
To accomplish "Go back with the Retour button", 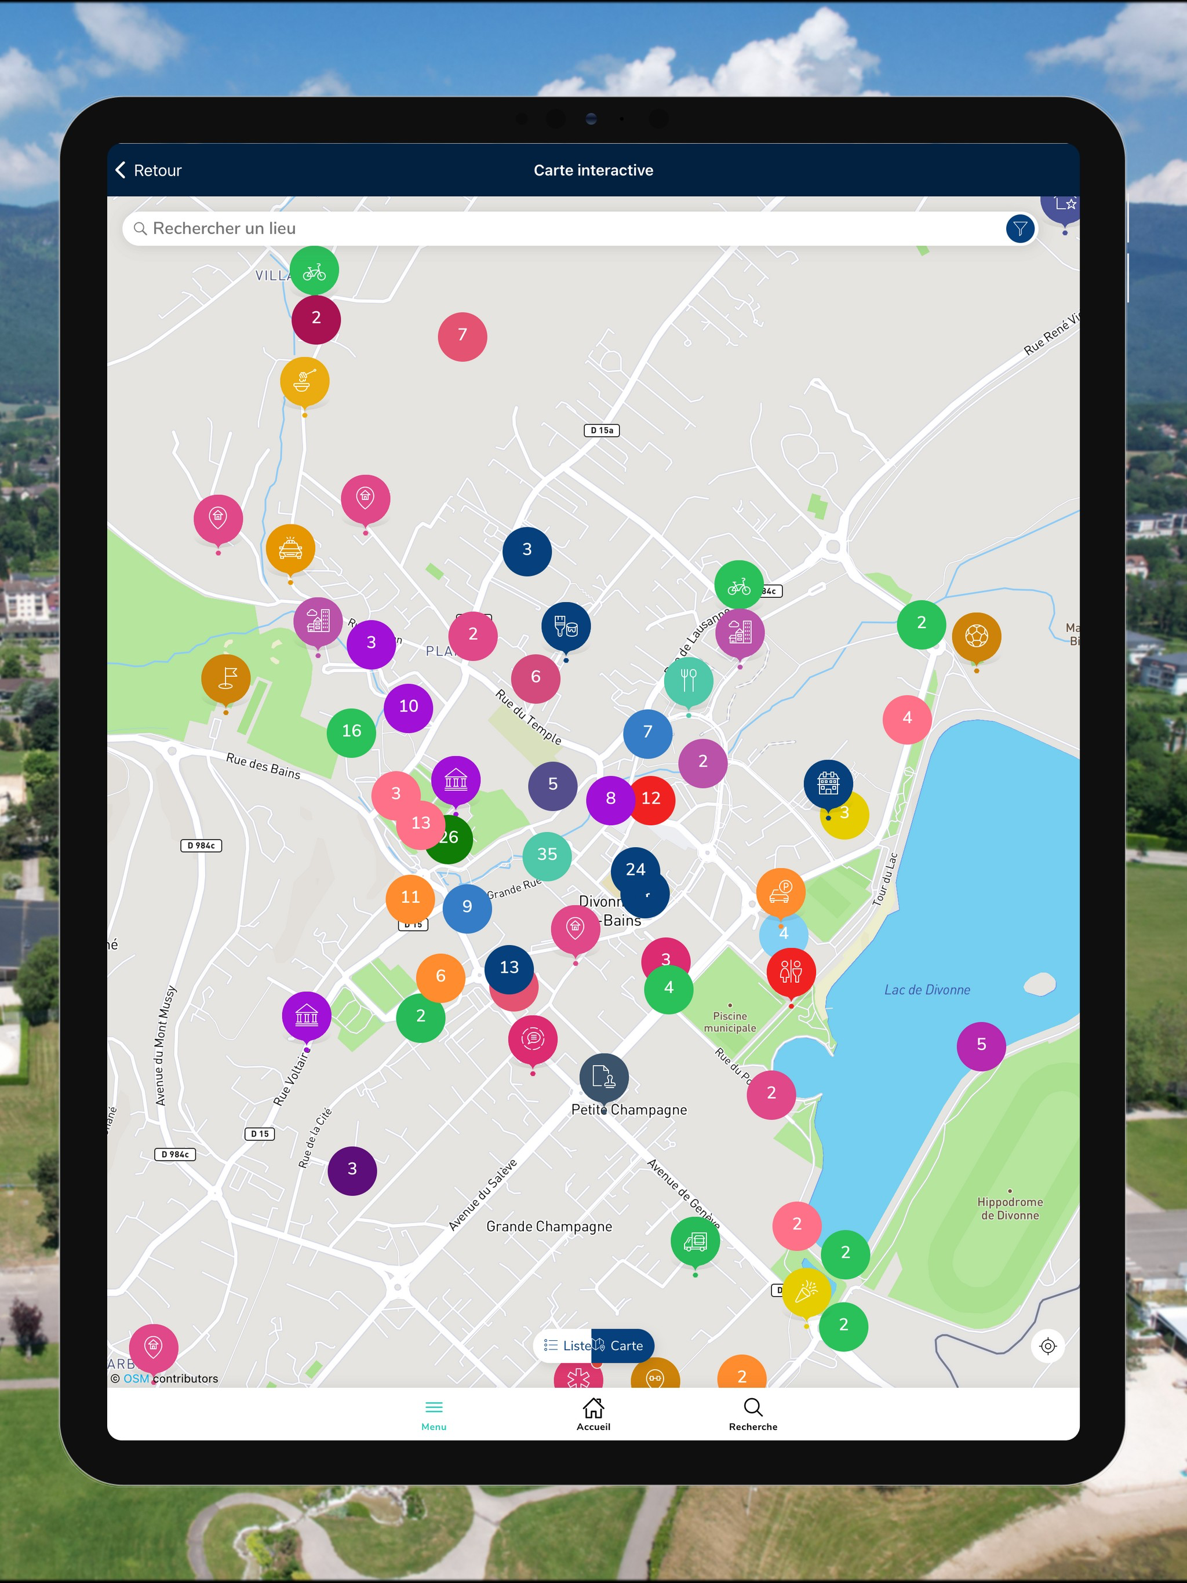I will pos(148,170).
